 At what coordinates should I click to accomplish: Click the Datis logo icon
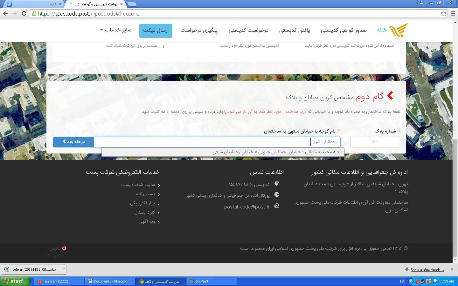(x=64, y=248)
